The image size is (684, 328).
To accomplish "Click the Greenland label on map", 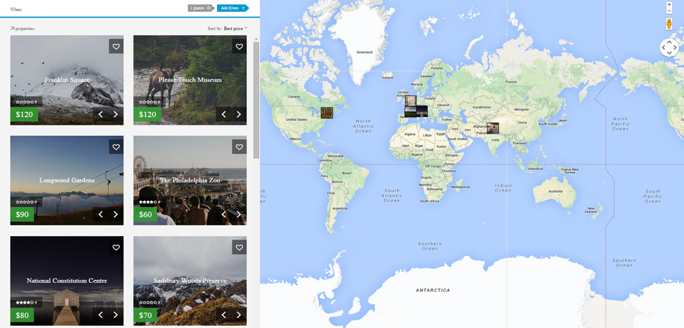I will pyautogui.click(x=364, y=52).
